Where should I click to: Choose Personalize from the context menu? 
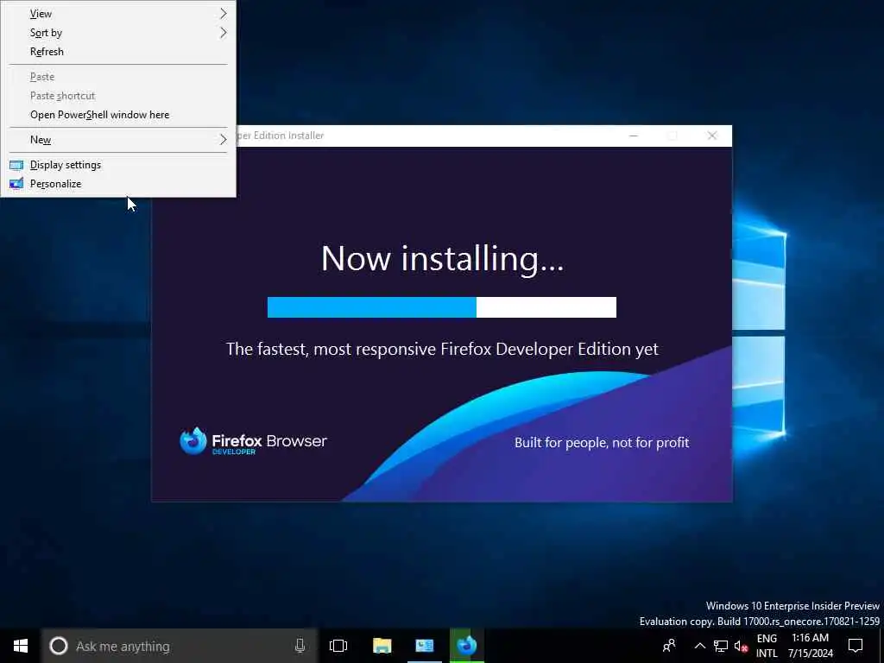click(x=118, y=184)
